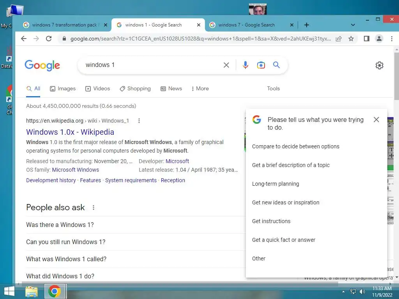Open the taskbar clock and date

tap(382, 292)
